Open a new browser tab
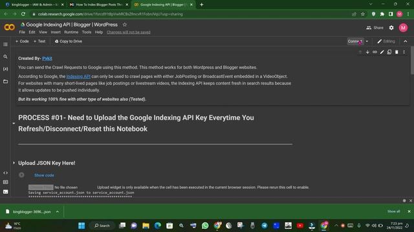 [201, 5]
